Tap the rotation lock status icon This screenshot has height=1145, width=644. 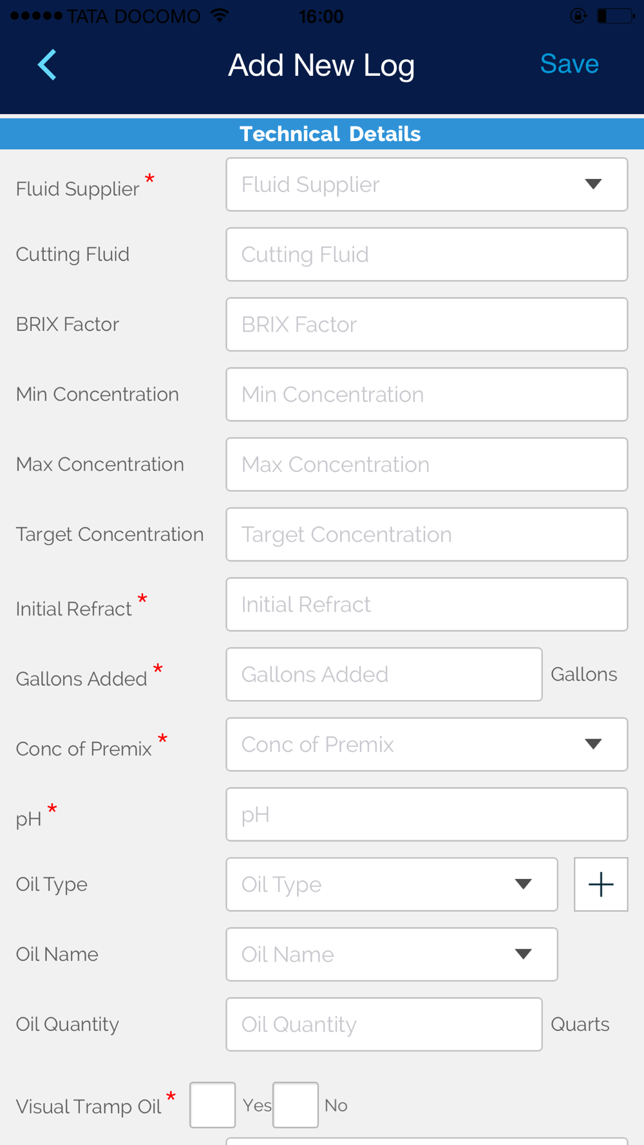click(x=578, y=16)
